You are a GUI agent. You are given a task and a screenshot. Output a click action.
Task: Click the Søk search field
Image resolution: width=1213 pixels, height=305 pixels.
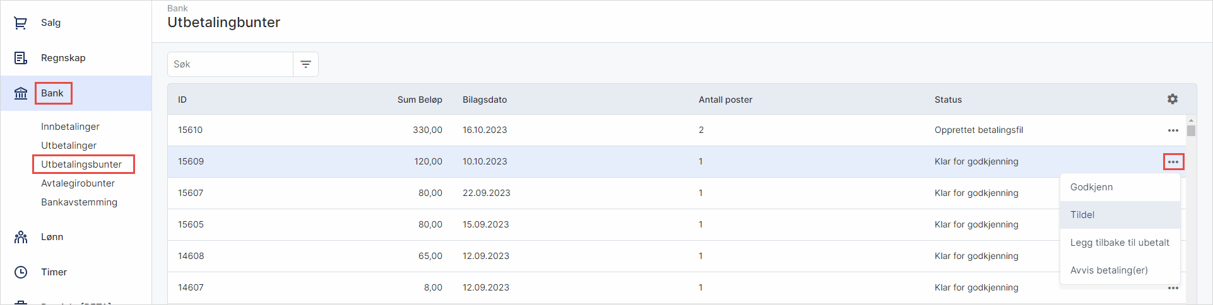[x=230, y=64]
